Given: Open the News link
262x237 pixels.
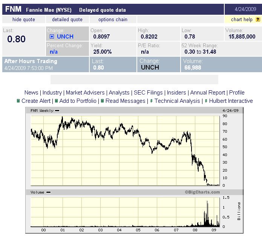Looking at the screenshot, I should click(31, 93).
